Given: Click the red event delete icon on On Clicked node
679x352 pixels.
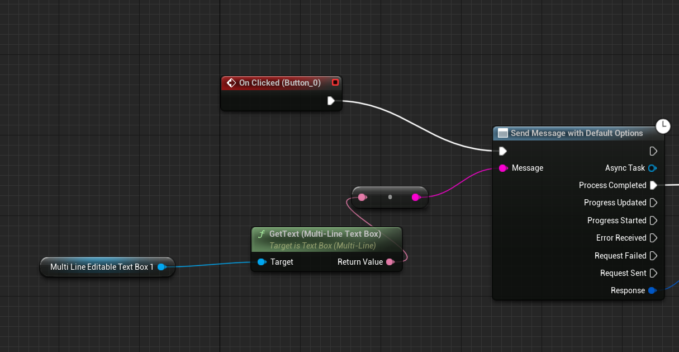Looking at the screenshot, I should pyautogui.click(x=335, y=82).
